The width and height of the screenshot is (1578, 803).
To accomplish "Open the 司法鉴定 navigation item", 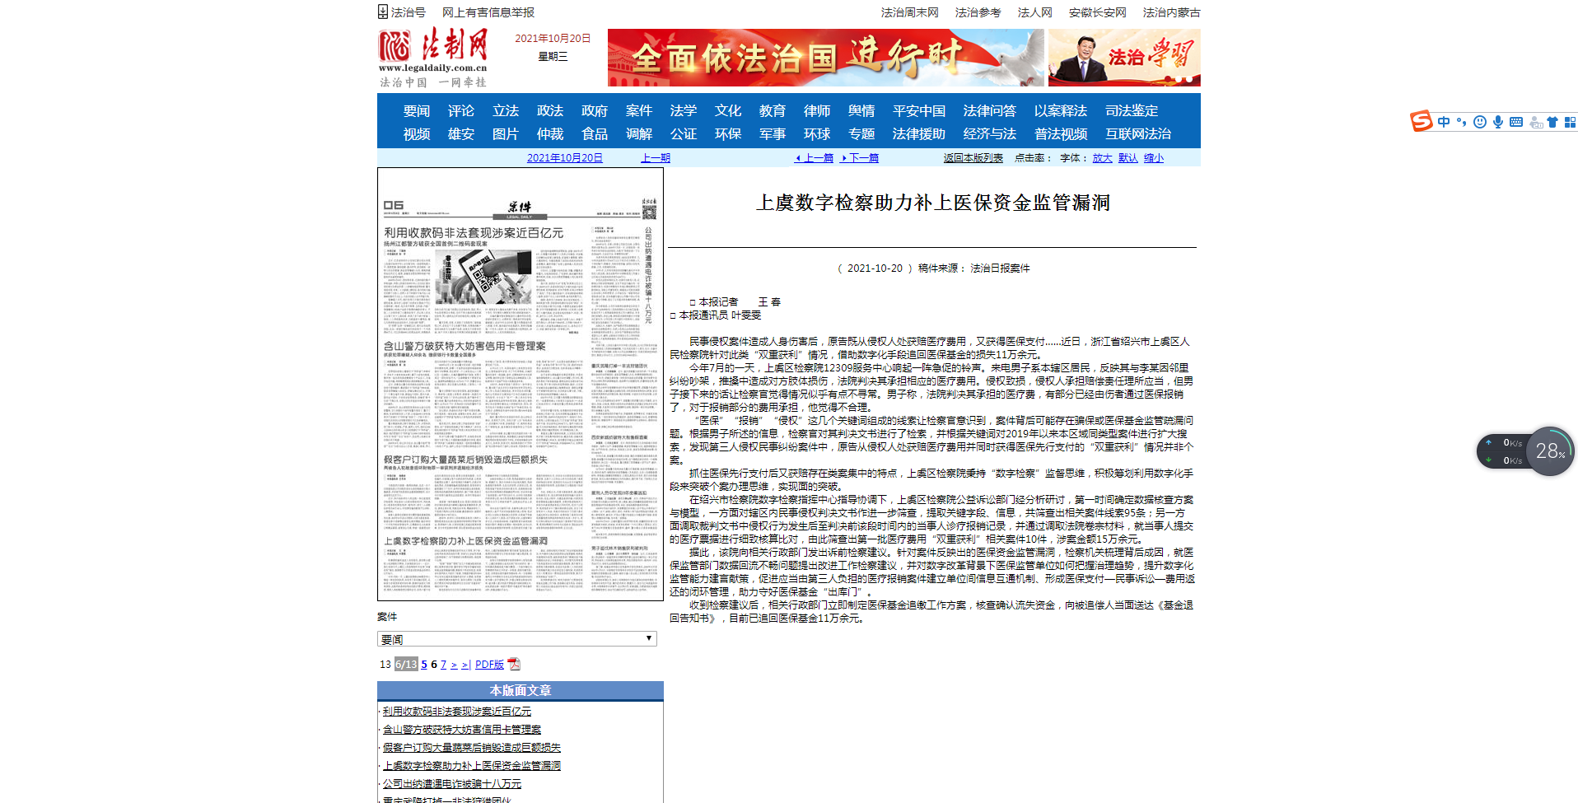I will pyautogui.click(x=1132, y=110).
